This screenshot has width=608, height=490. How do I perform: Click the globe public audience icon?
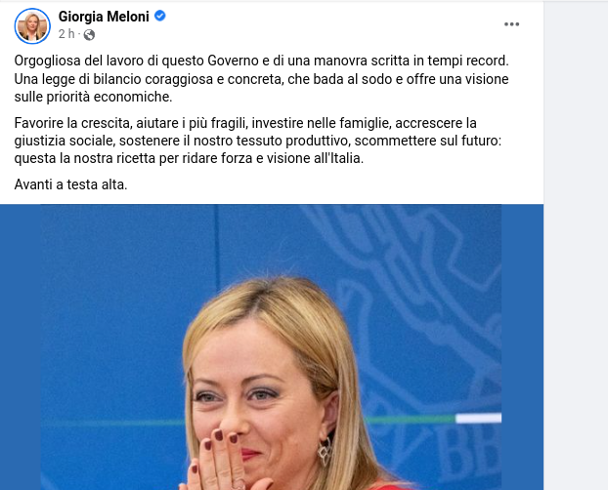(x=89, y=35)
